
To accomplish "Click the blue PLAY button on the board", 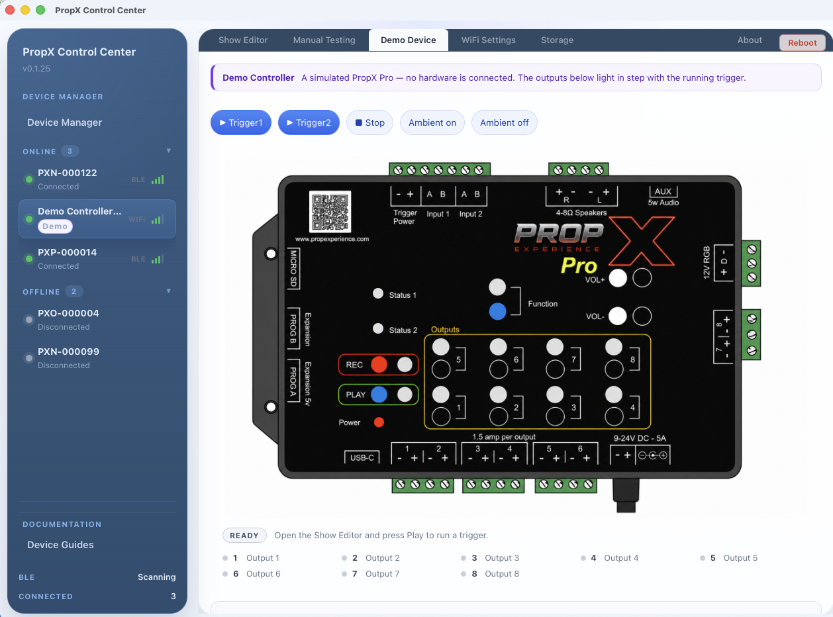I will coord(379,395).
